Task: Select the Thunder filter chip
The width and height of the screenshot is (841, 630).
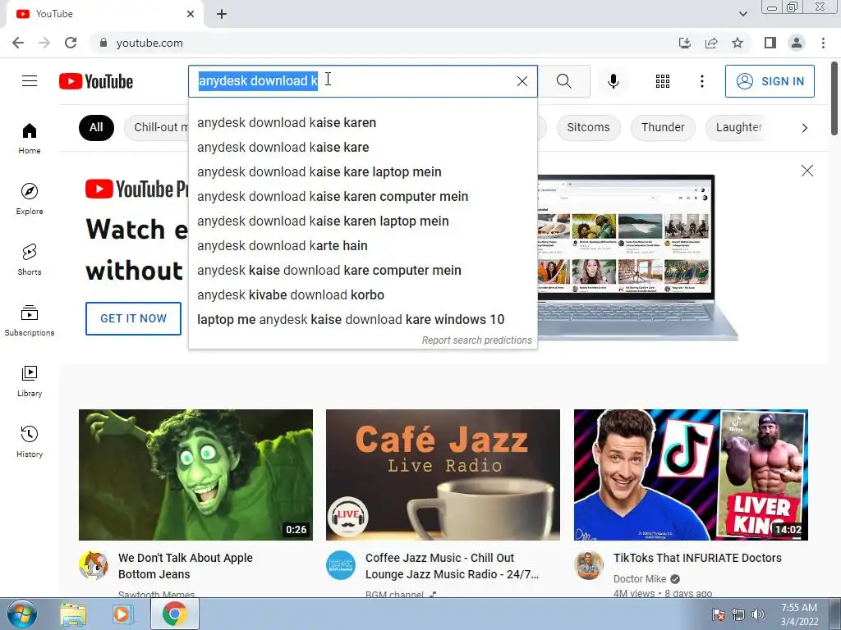Action: (x=663, y=127)
